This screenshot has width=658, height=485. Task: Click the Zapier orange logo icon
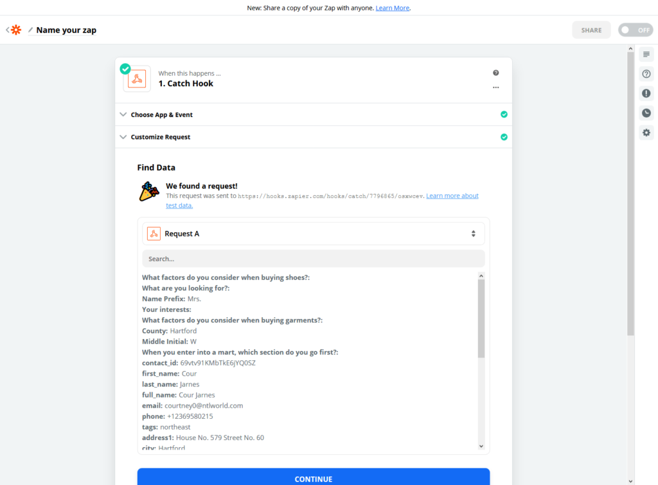(16, 30)
